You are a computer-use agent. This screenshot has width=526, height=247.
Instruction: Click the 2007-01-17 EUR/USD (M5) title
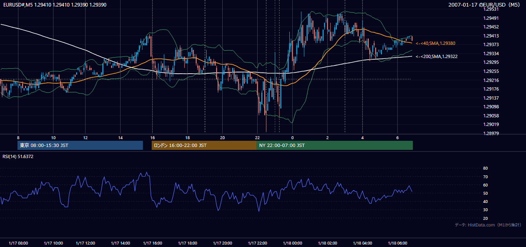pyautogui.click(x=485, y=5)
